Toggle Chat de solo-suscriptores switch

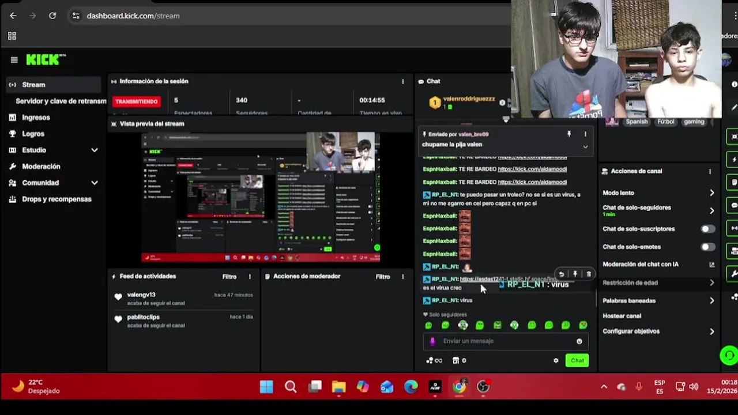click(707, 229)
